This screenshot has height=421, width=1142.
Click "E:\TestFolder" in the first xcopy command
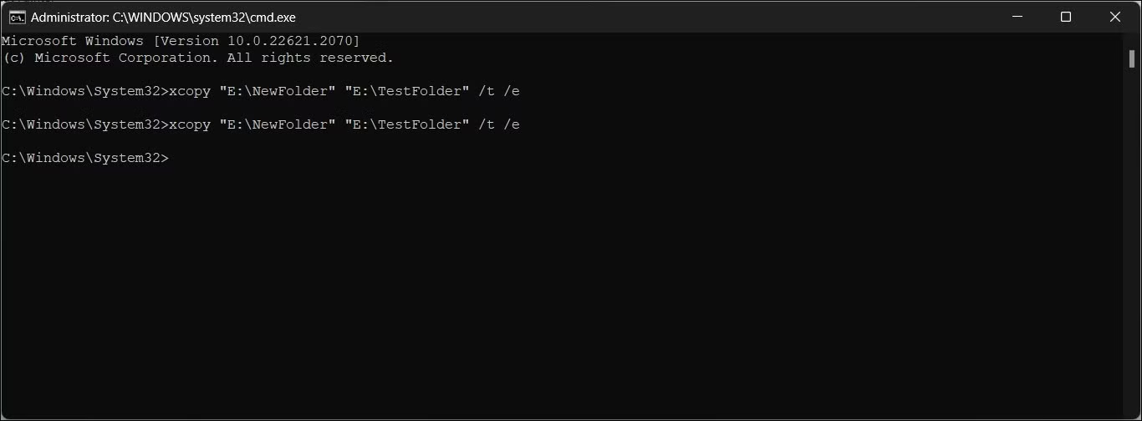(406, 91)
